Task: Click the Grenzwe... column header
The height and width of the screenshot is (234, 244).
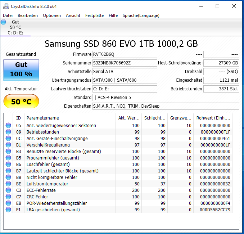Action: click(181, 118)
